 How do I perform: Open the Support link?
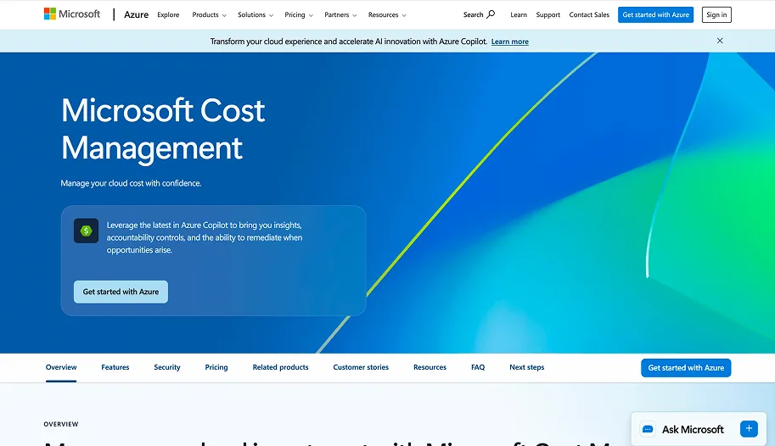[x=548, y=14]
